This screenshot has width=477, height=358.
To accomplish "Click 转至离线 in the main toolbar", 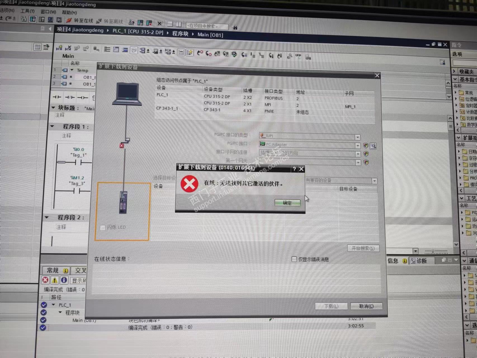I will [110, 21].
